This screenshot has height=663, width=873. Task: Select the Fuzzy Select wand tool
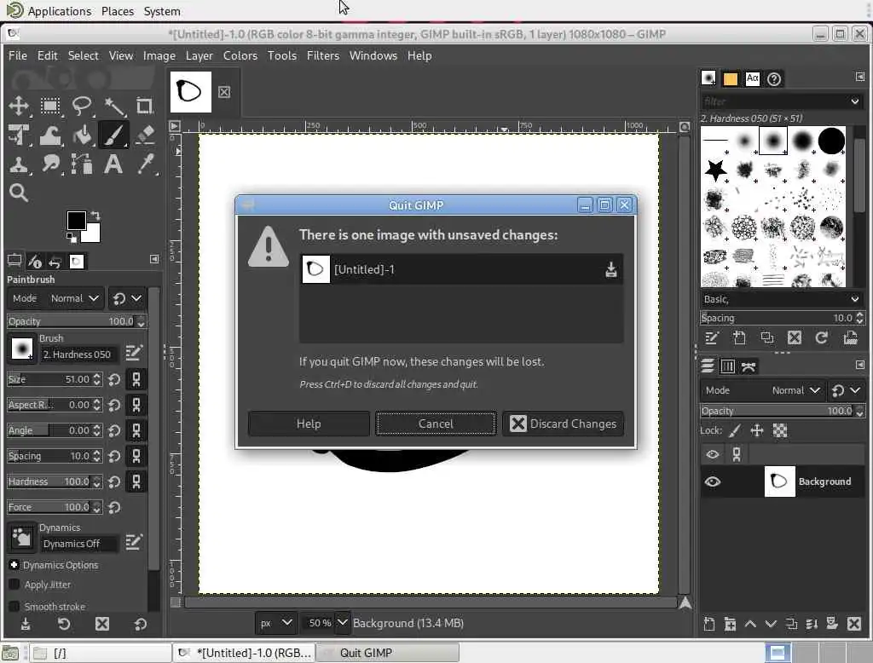(x=113, y=106)
